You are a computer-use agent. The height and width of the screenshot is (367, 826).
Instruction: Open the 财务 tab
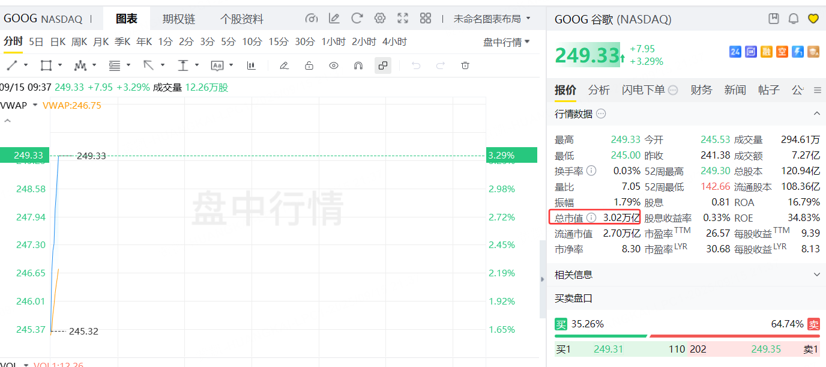[x=701, y=90]
